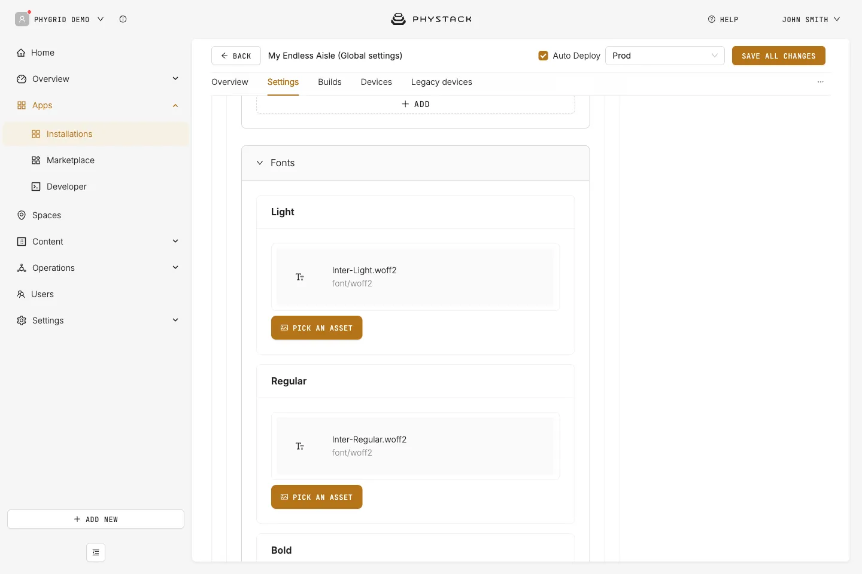Click the Marketplace icon
862x574 pixels.
pyautogui.click(x=36, y=160)
